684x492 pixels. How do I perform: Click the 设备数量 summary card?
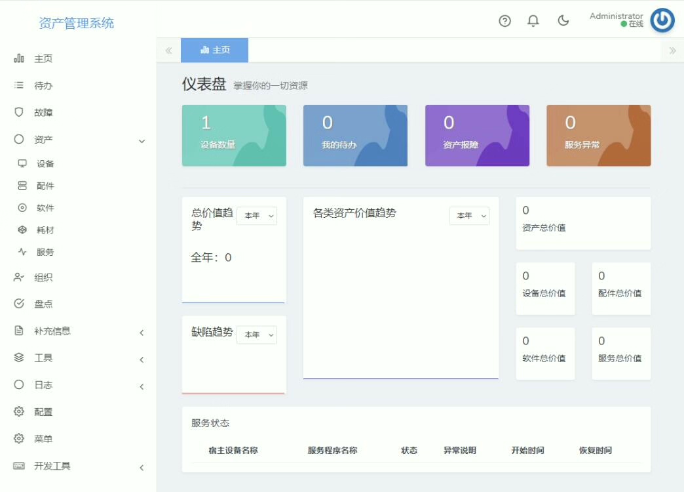pos(234,136)
